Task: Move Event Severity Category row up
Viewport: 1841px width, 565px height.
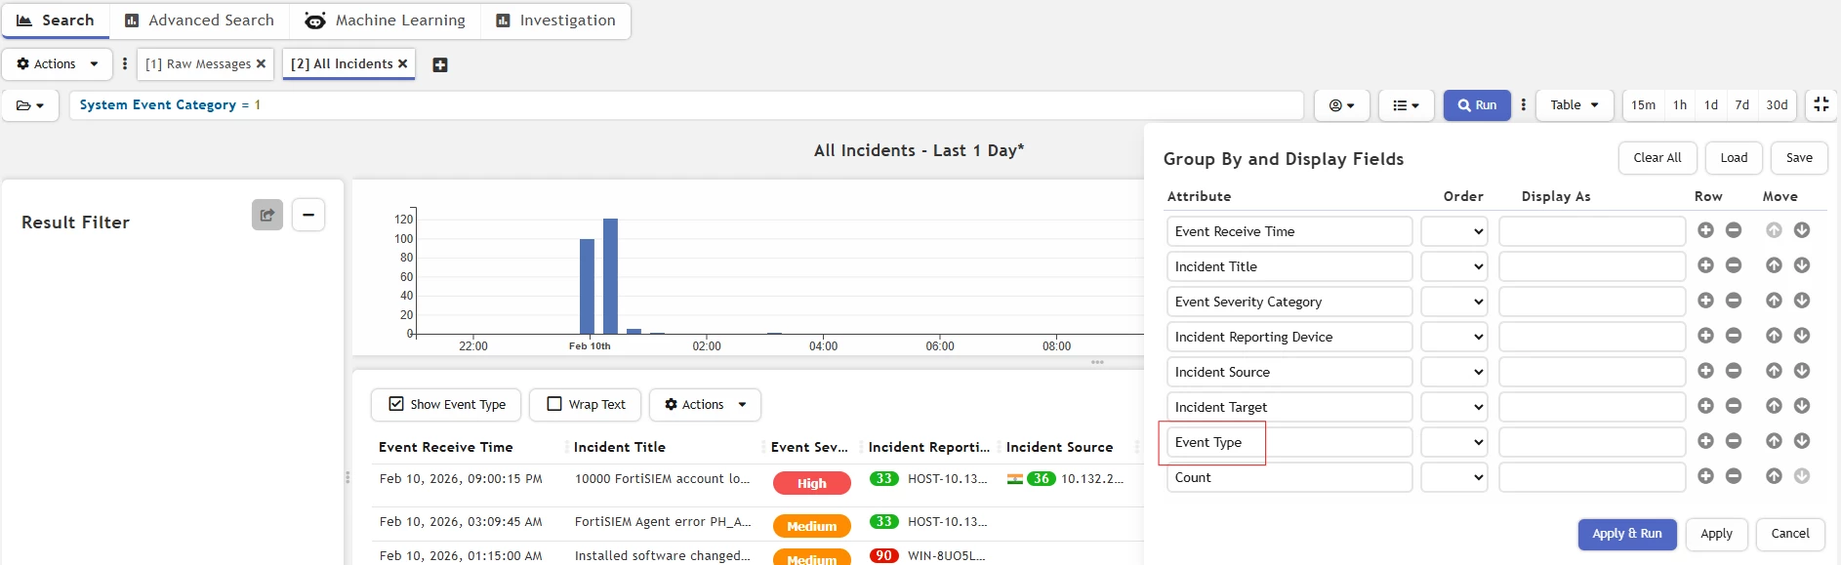Action: [1774, 301]
